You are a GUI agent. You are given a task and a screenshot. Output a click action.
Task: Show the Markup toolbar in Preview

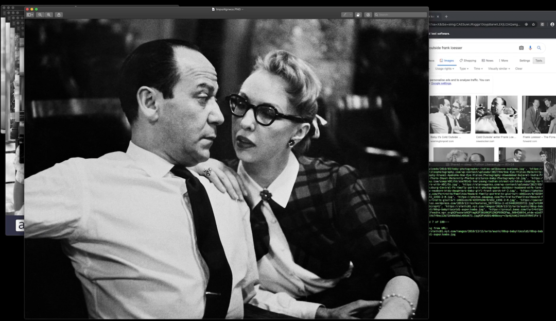click(x=368, y=15)
